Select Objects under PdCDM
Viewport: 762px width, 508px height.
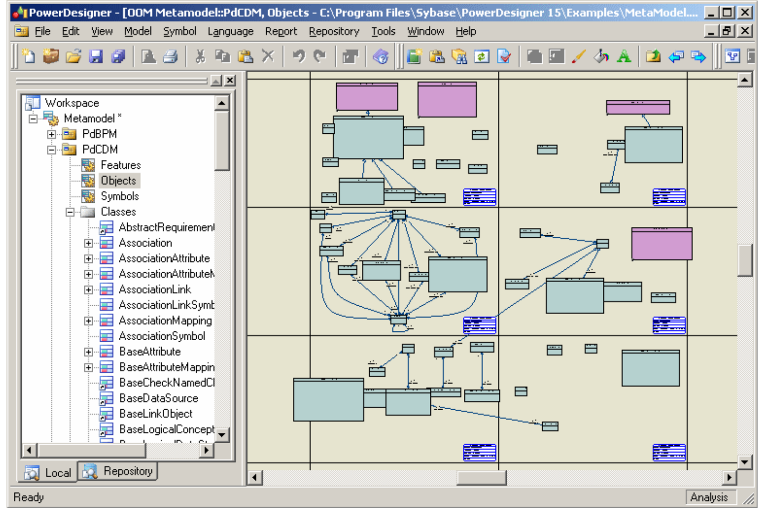click(x=118, y=181)
